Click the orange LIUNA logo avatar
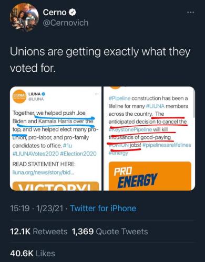205x262 pixels. coord(19,96)
